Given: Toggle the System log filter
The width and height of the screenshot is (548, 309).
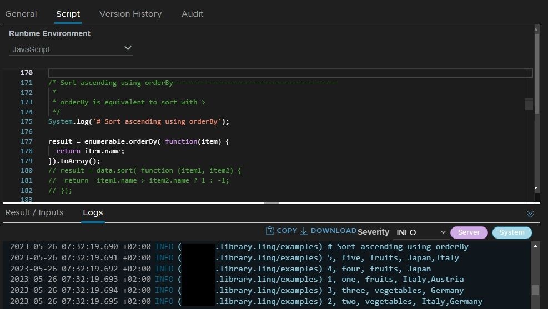Looking at the screenshot, I should (x=512, y=232).
